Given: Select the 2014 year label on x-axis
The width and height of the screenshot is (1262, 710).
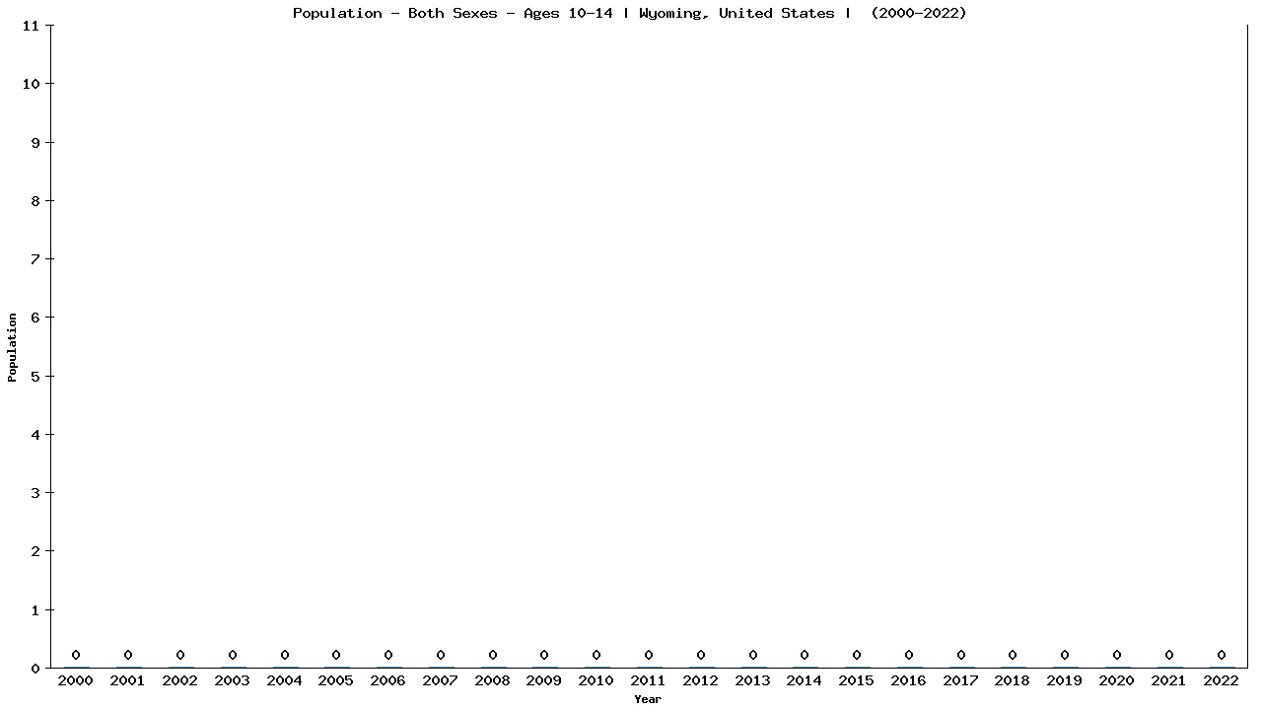Looking at the screenshot, I should 805,680.
